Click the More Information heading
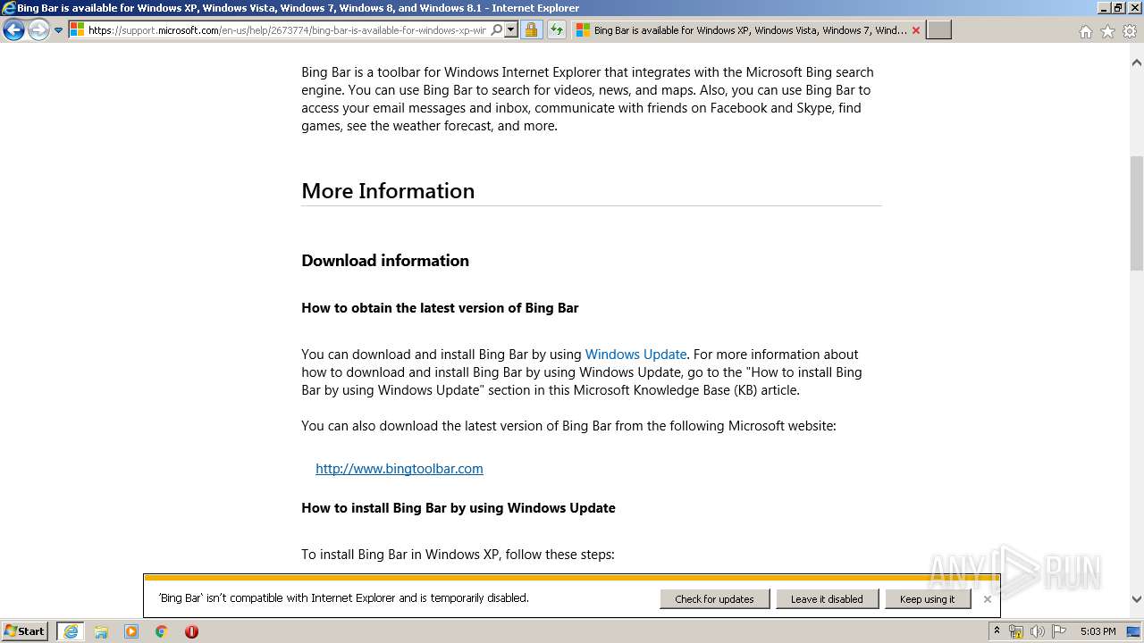The height and width of the screenshot is (643, 1144). click(x=388, y=191)
